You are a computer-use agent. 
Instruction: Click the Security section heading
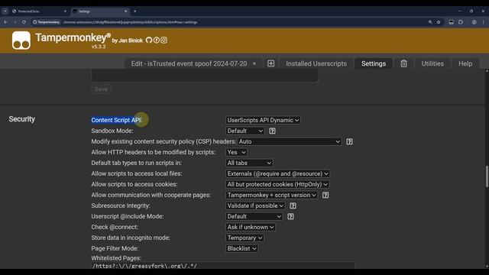tap(22, 119)
